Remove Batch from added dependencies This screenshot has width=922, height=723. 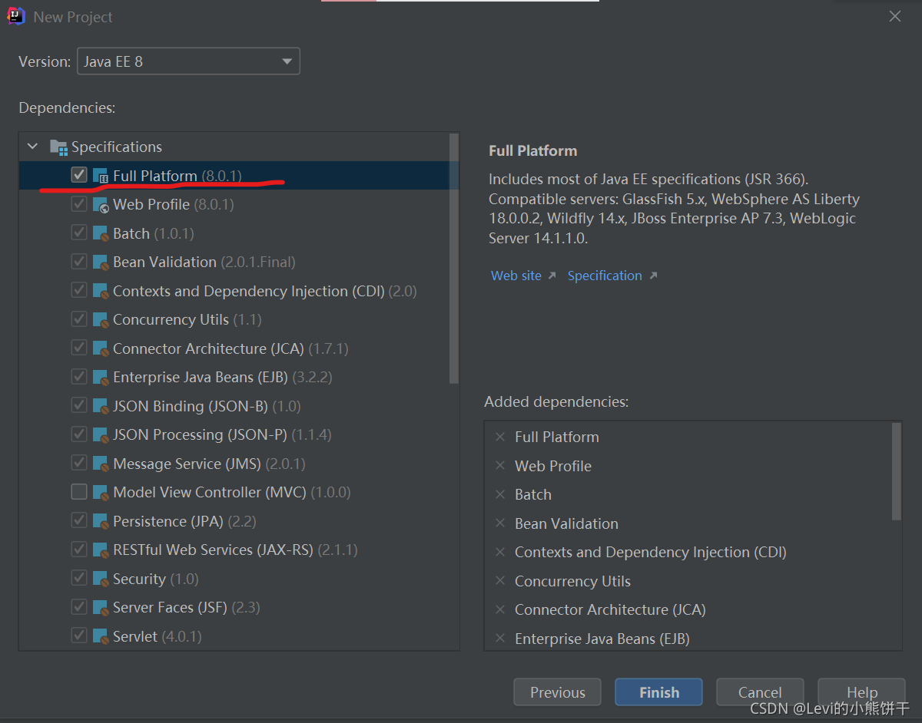500,494
